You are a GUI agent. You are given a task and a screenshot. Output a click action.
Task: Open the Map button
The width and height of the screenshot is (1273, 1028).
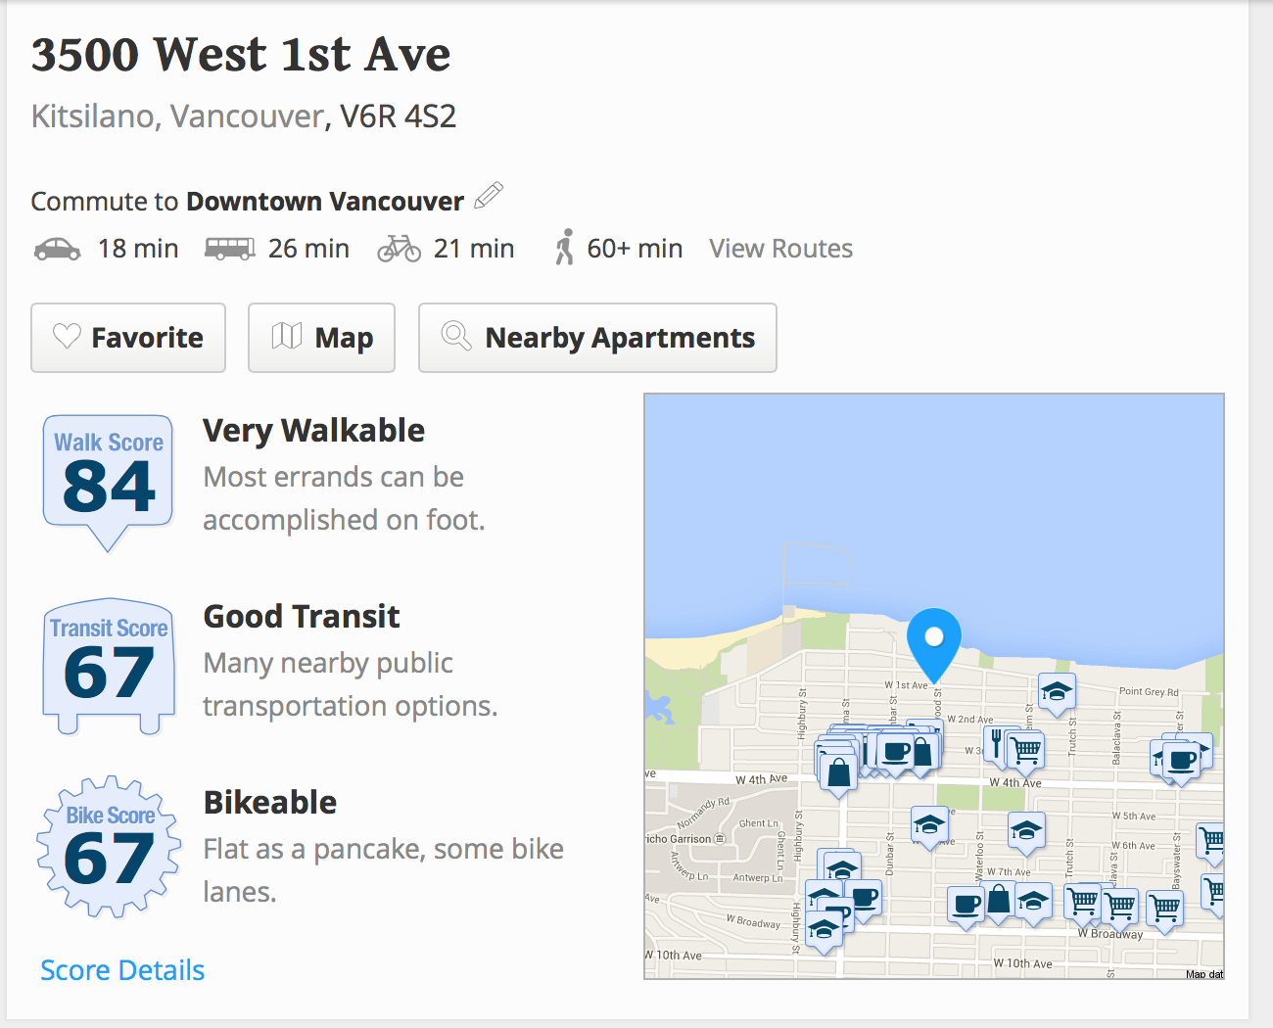coord(321,338)
